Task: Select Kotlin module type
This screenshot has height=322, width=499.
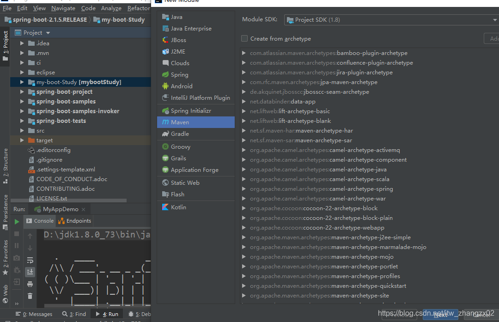Action: (196, 207)
